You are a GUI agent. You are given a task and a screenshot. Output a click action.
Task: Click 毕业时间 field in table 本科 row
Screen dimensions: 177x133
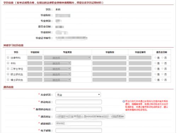click(35, 63)
